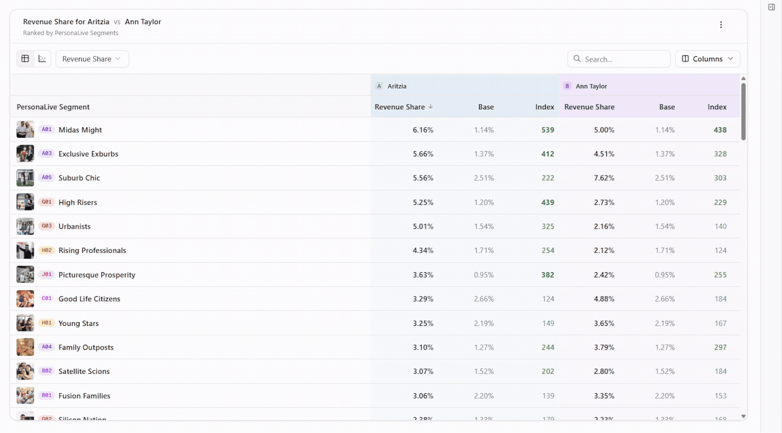Viewport: 782px width, 433px height.
Task: Select the Satellite Scions segment name
Action: (84, 371)
